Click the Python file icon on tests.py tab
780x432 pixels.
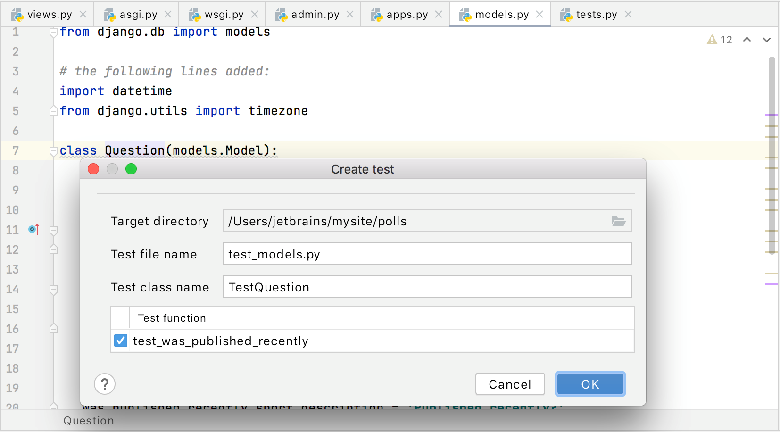565,14
